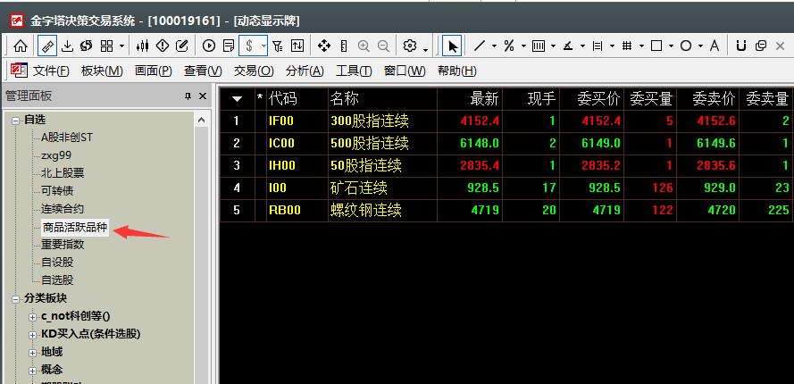The image size is (794, 384).
Task: Open the 交易(O) menu
Action: [x=254, y=71]
